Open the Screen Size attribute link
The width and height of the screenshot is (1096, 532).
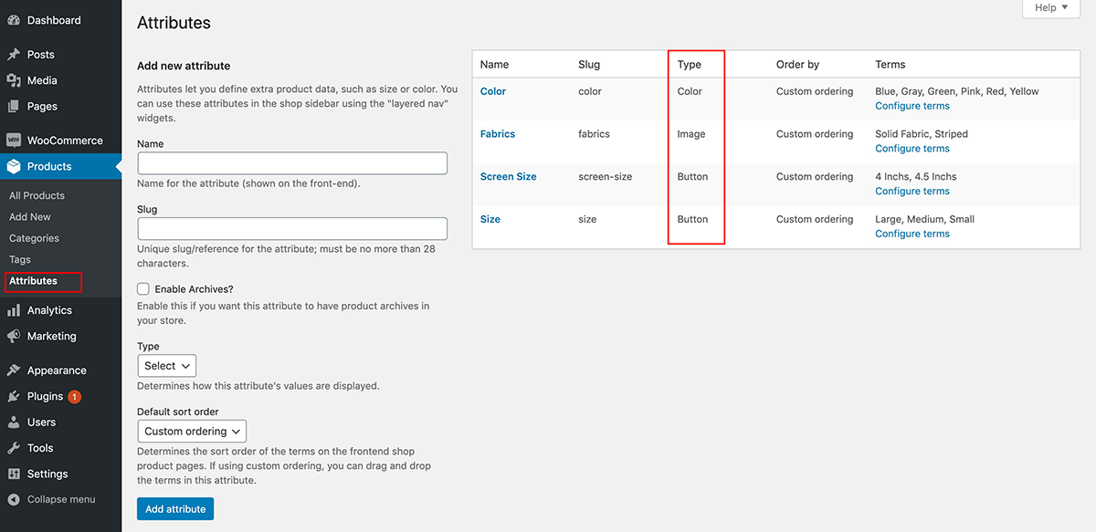(509, 177)
